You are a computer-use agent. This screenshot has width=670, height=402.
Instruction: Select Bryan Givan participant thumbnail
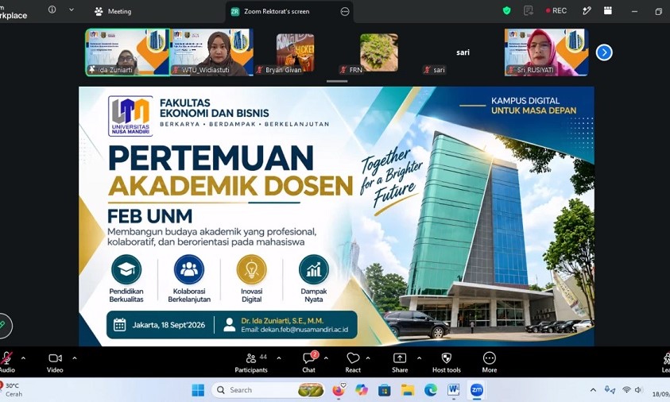tap(296, 52)
